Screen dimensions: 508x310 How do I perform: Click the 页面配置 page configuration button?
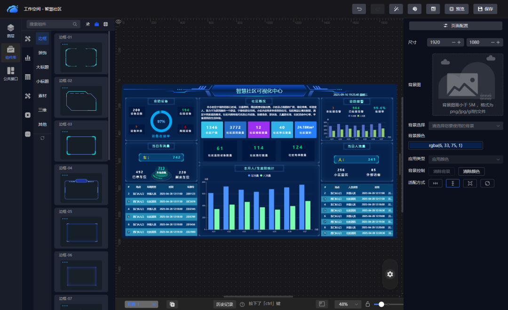455,25
